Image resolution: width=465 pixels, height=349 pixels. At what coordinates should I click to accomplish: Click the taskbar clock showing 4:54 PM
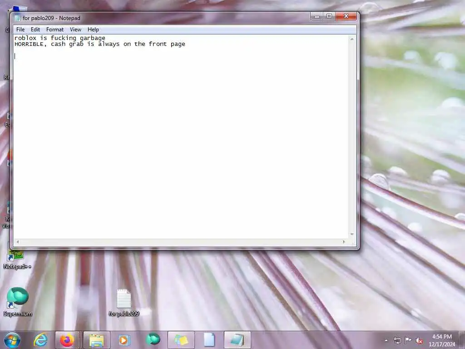click(442, 340)
